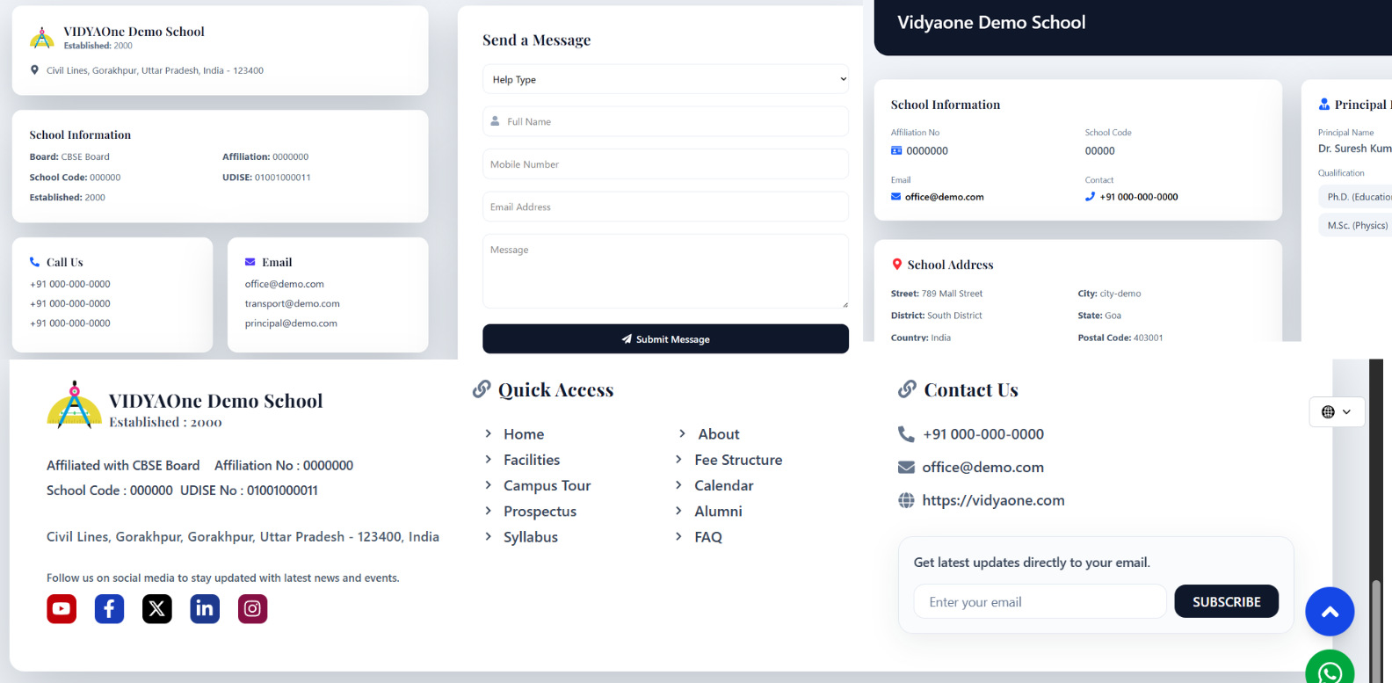Click the Full Name input field
This screenshot has height=683, width=1392.
(665, 121)
